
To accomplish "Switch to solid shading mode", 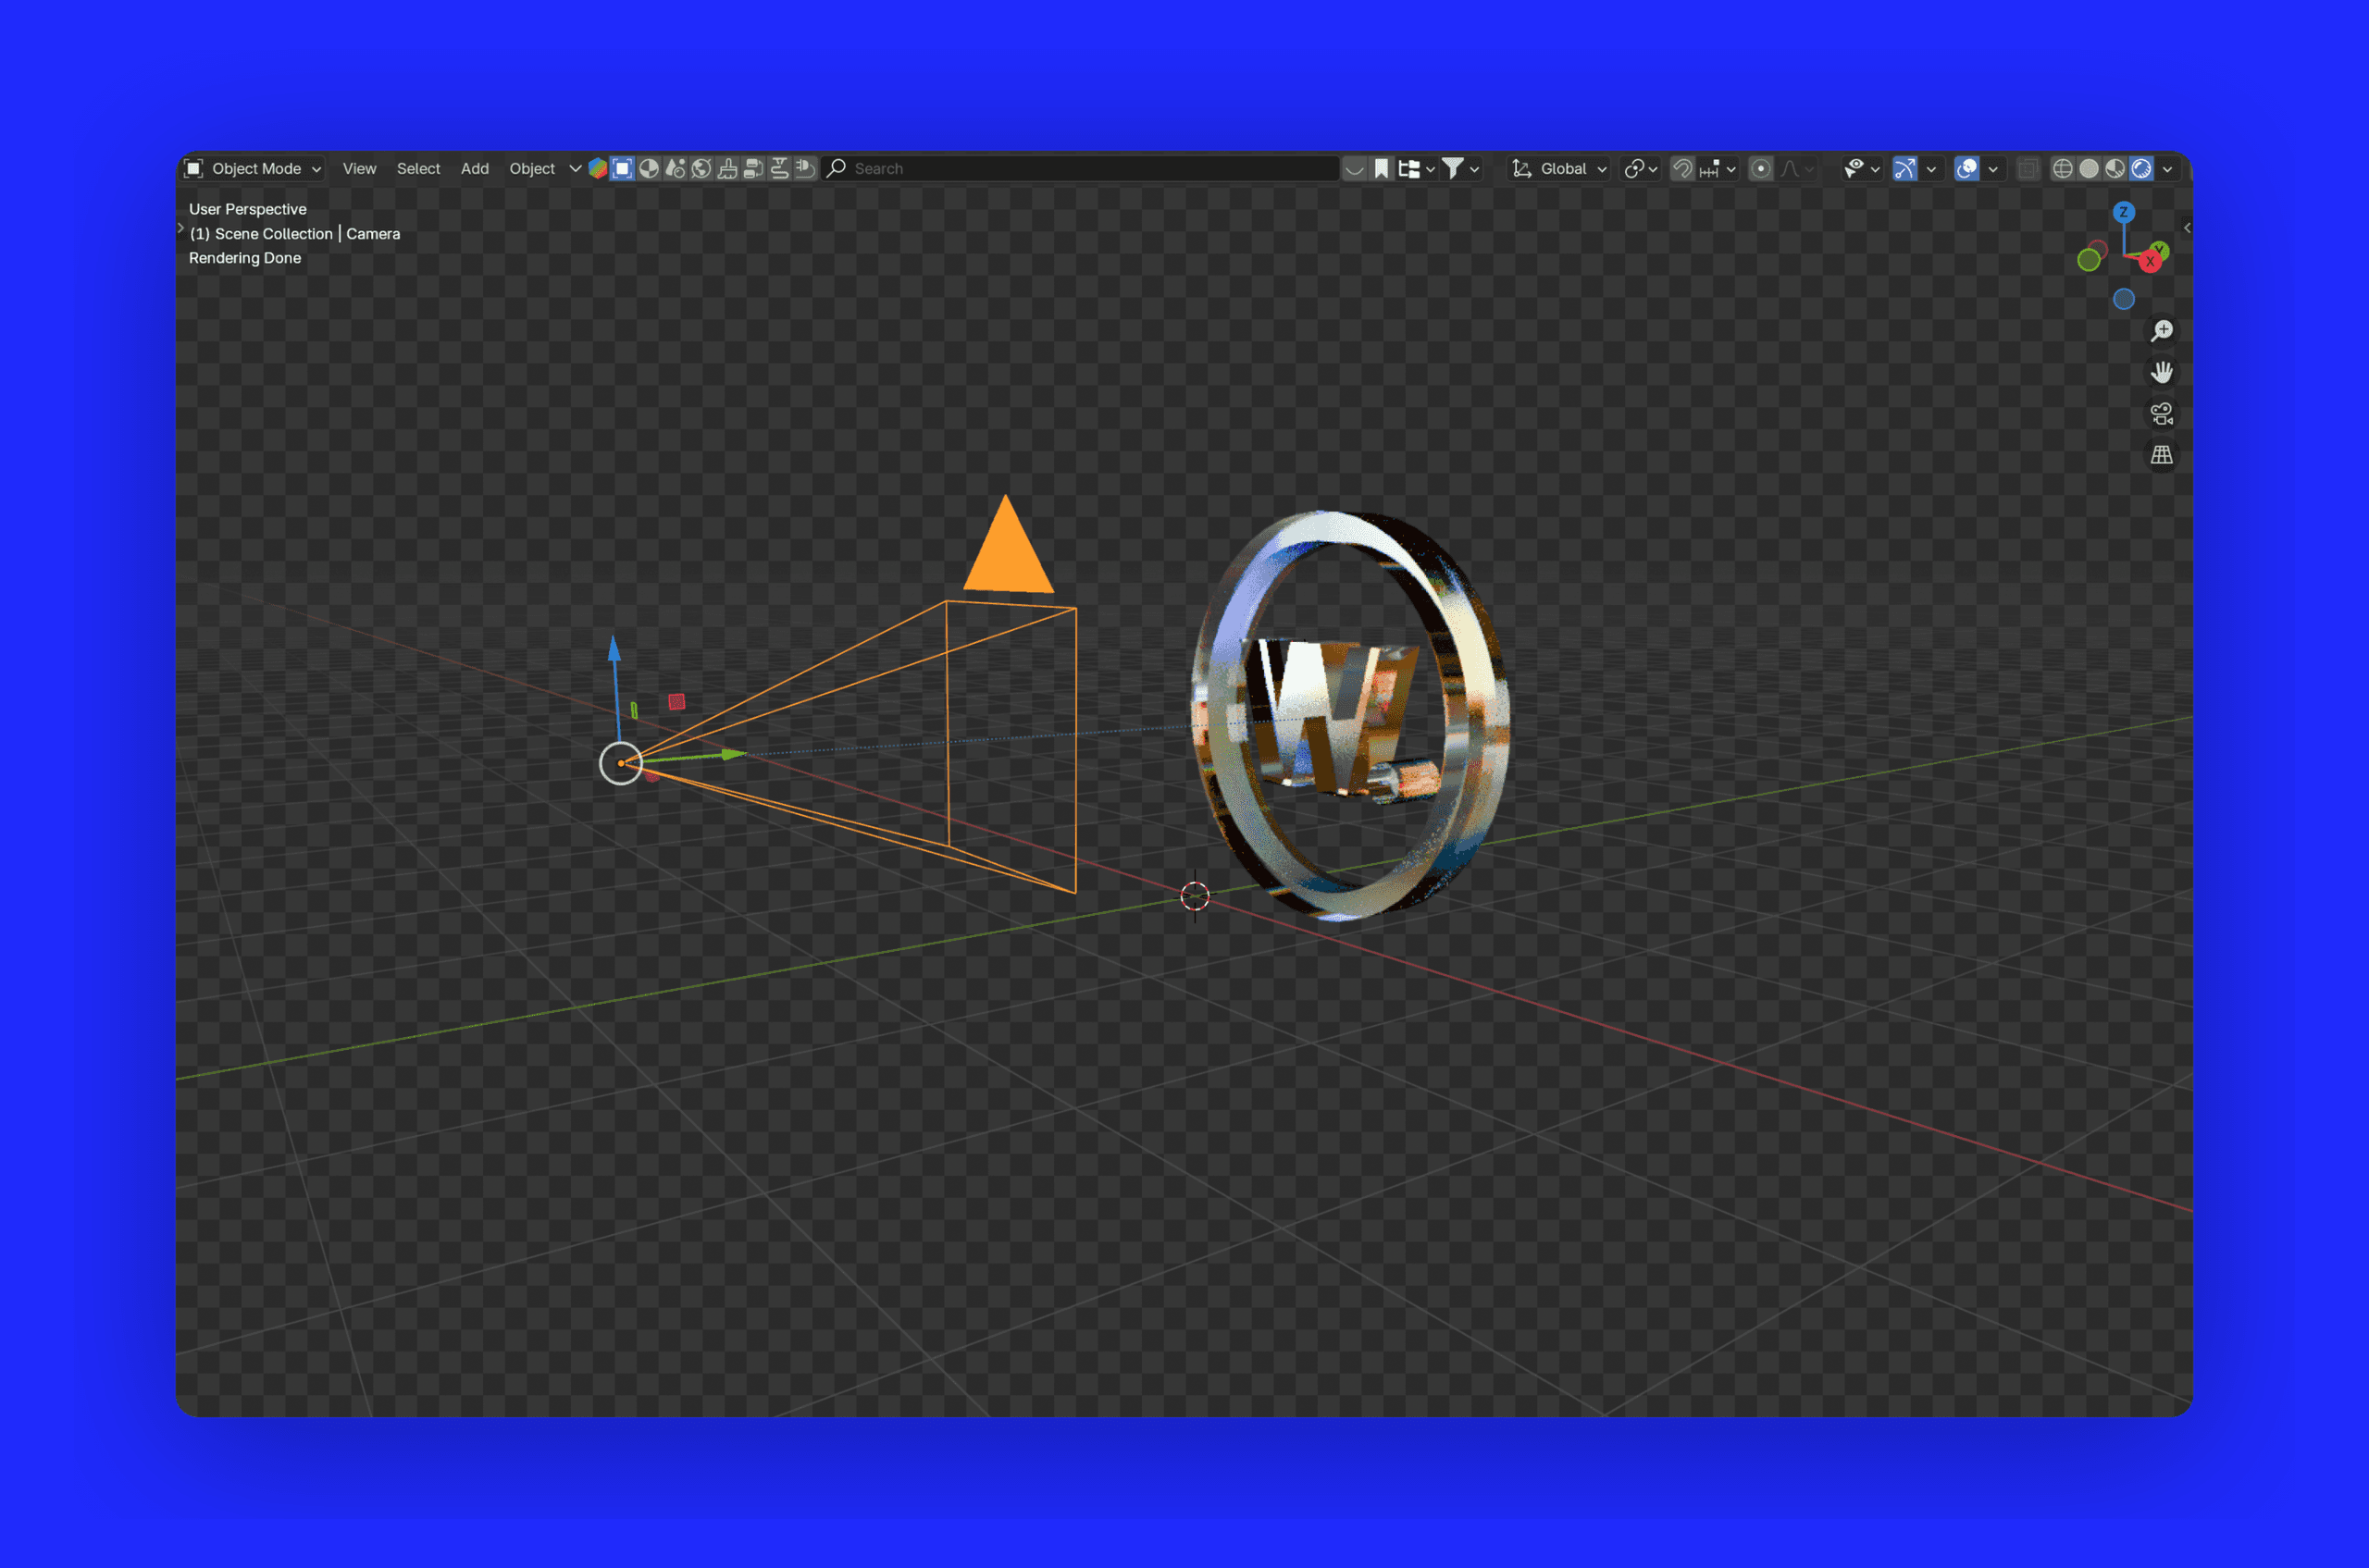I will 2089,169.
